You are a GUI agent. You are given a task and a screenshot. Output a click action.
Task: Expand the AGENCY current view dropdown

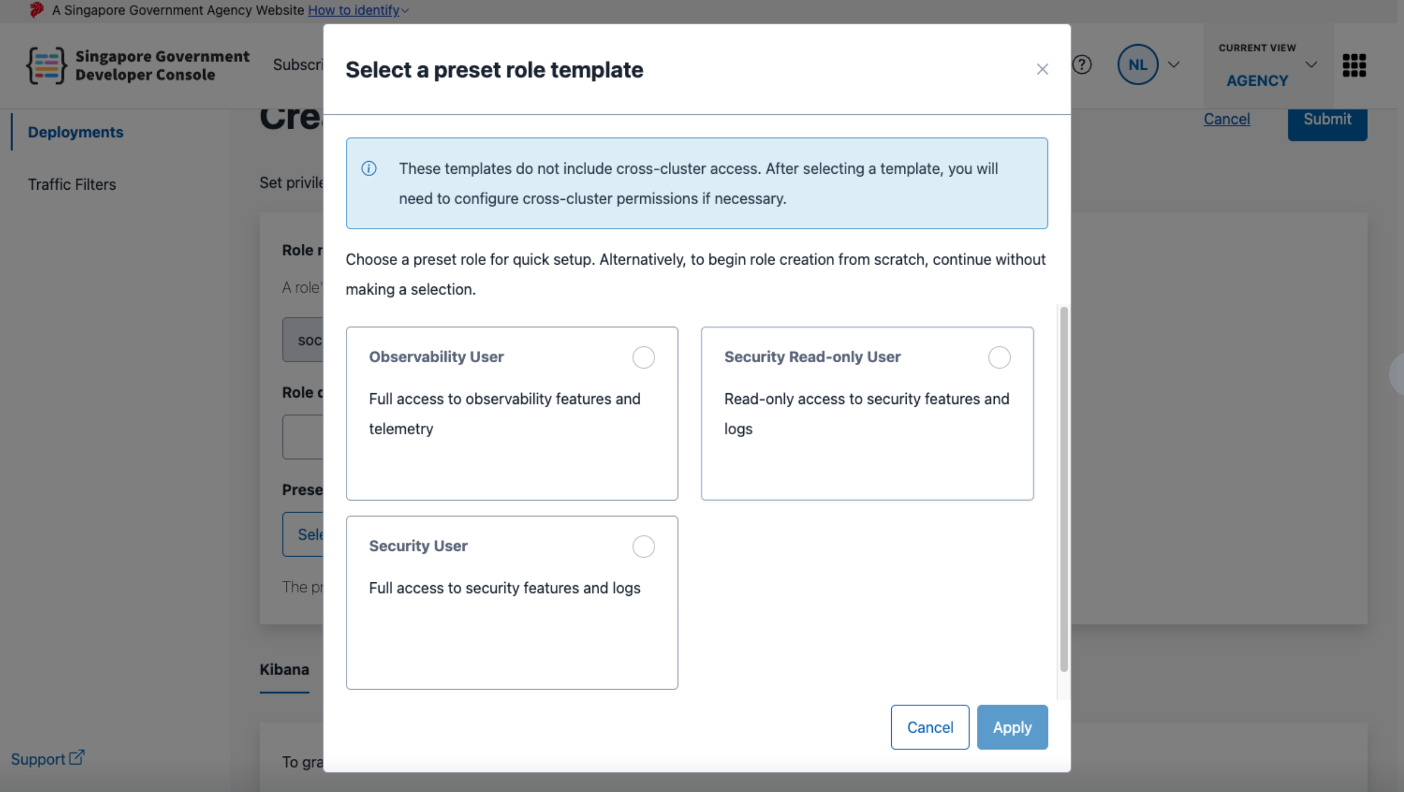point(1311,65)
